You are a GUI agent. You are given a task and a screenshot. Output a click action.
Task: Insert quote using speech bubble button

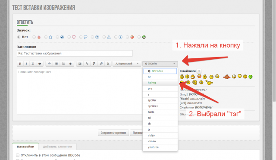pyautogui.click(x=40, y=64)
